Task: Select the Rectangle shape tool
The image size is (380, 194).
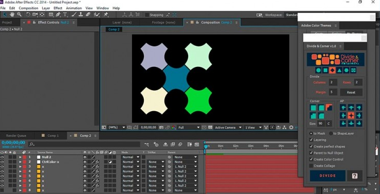Action: (51, 14)
